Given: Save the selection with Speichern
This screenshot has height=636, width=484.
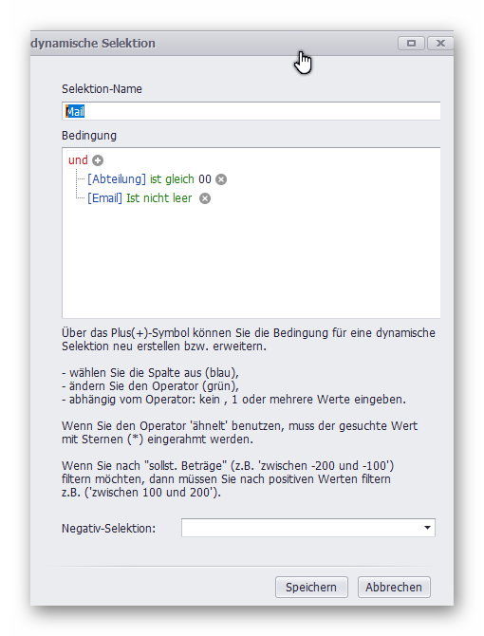Looking at the screenshot, I should tap(311, 587).
